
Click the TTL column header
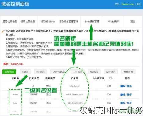click(x=111, y=78)
